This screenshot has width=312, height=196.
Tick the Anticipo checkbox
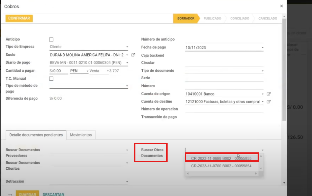tap(51, 39)
